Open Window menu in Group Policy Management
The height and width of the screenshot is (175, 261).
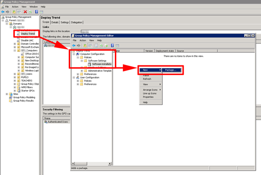tap(34, 7)
